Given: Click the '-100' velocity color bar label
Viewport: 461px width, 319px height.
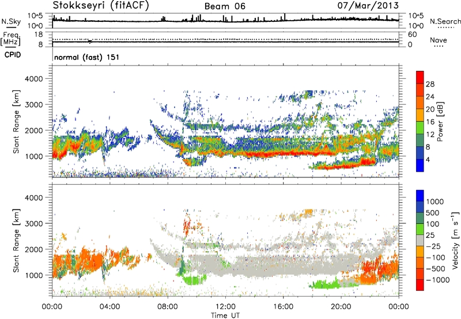Looking at the screenshot, I should 435,257.
